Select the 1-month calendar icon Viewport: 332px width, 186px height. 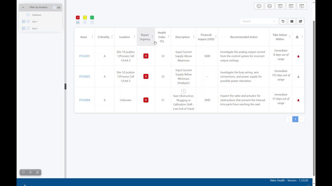click(x=291, y=6)
